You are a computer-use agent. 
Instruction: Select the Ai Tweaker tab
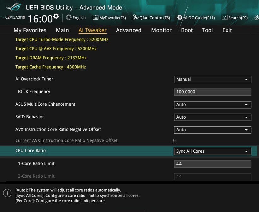[92, 30]
